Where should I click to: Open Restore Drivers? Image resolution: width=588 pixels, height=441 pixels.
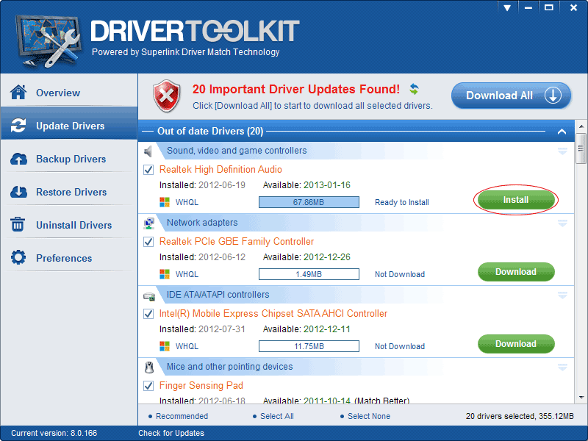(69, 192)
